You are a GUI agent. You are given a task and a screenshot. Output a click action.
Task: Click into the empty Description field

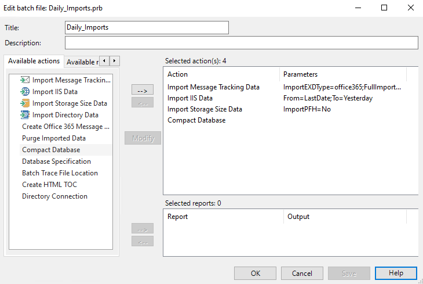tap(242, 43)
